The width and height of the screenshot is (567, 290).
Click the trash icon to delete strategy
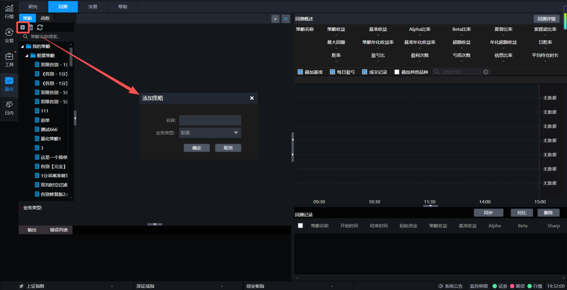tap(31, 27)
